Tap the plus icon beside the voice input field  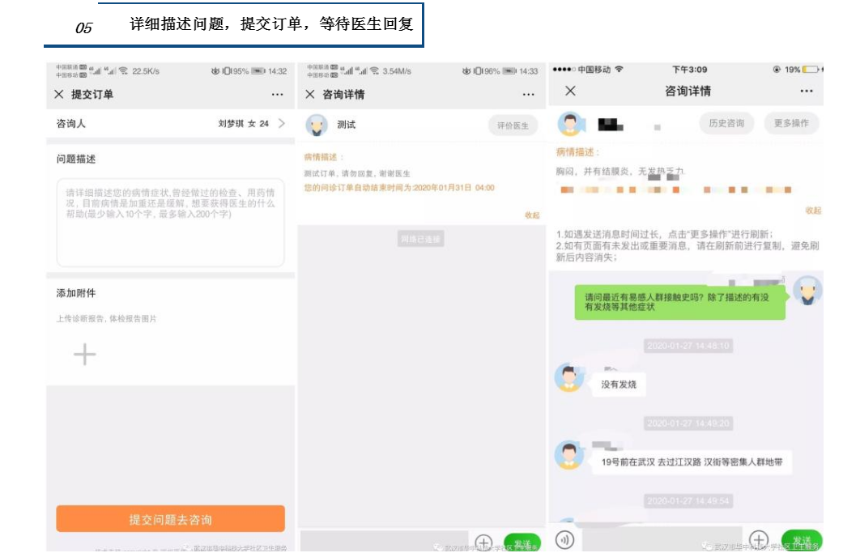click(x=758, y=539)
